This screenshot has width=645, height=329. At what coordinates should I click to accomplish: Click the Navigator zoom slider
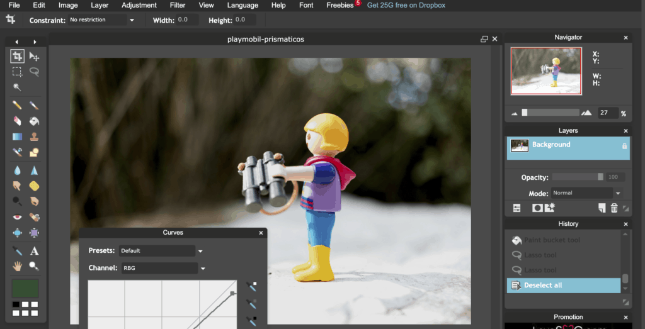click(x=551, y=113)
